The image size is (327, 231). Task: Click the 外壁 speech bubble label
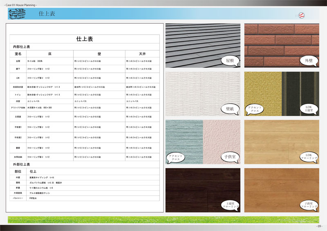pyautogui.click(x=309, y=61)
